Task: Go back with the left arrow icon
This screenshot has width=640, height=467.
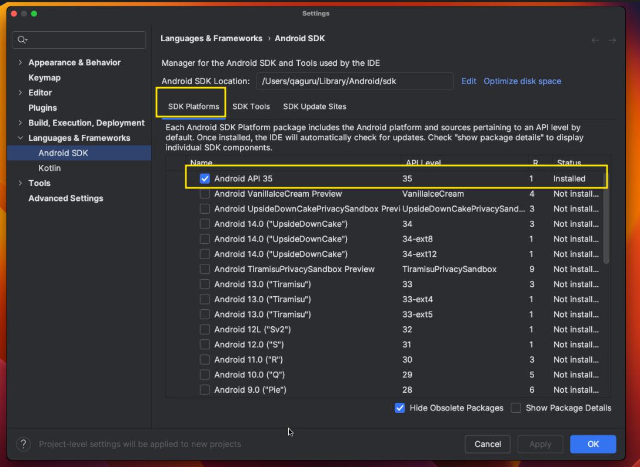Action: coord(595,40)
